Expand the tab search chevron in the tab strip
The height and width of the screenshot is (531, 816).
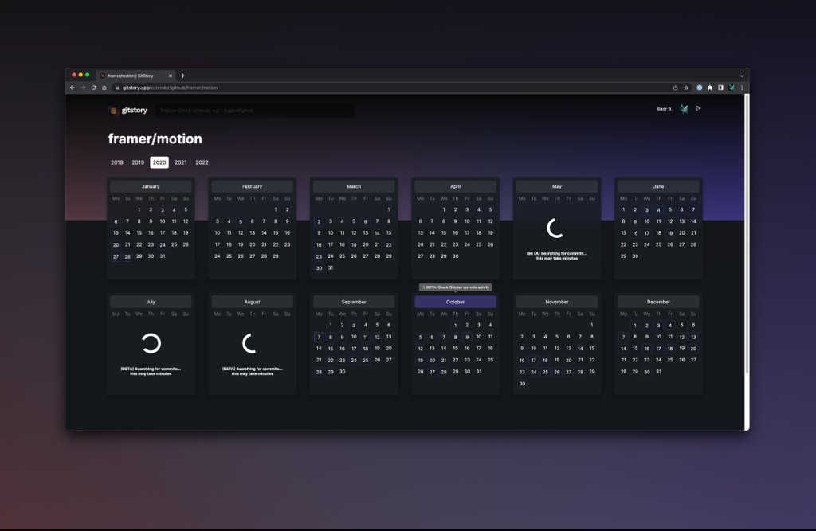pos(742,76)
